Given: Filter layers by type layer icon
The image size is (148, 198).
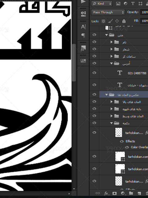Looking at the screenshot, I should [133, 4].
